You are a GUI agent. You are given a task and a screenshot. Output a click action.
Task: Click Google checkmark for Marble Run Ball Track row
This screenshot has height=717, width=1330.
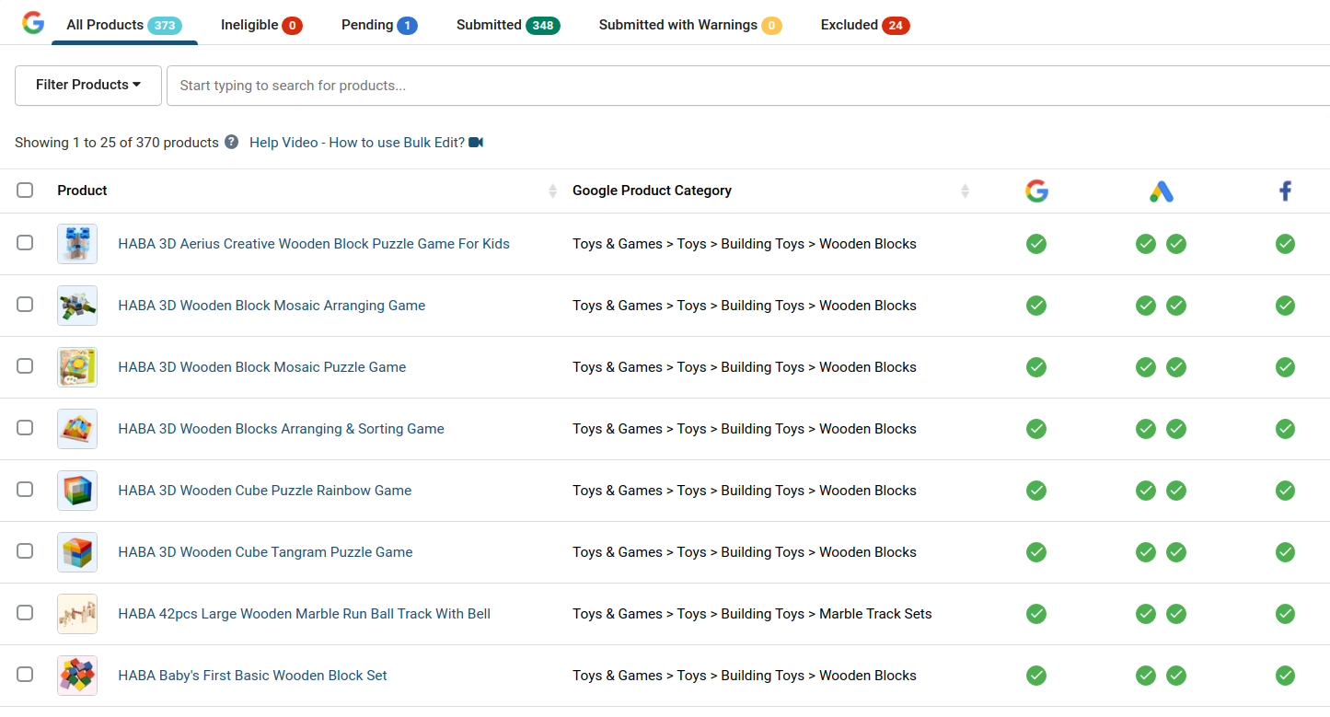tap(1036, 614)
